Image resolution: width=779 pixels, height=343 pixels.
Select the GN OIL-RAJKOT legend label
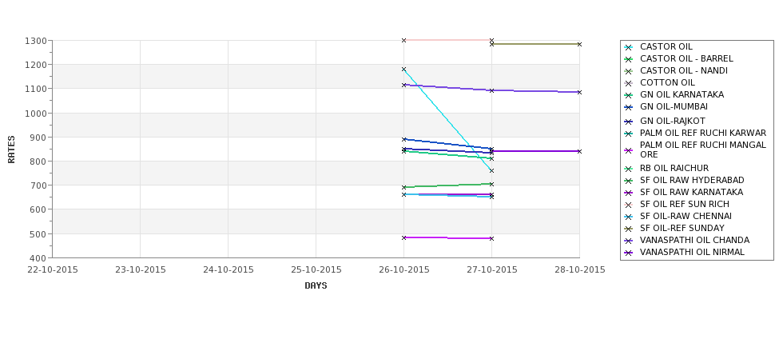673,121
